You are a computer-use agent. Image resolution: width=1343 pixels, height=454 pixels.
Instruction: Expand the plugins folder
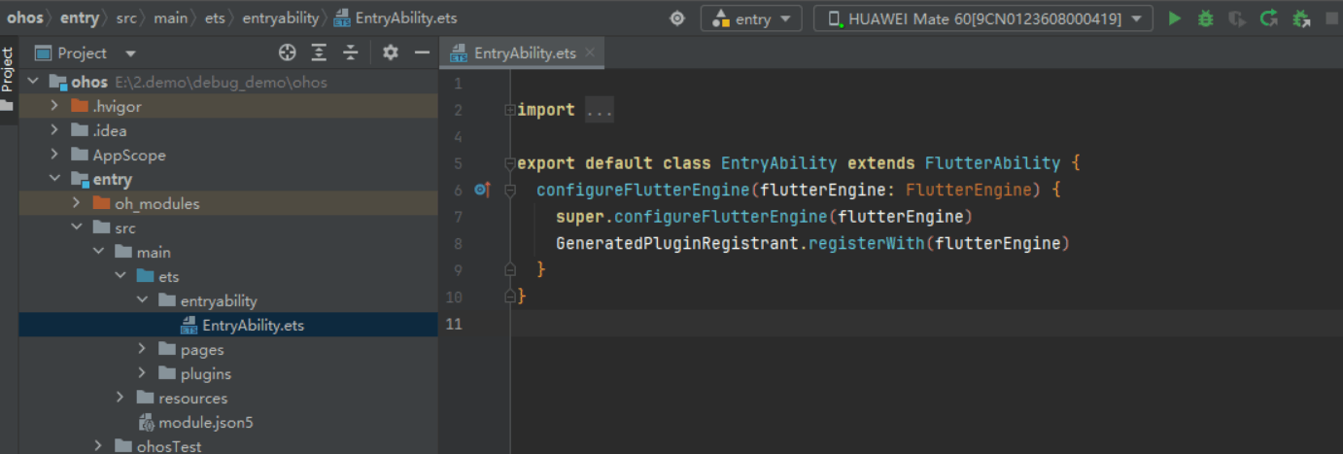[142, 373]
